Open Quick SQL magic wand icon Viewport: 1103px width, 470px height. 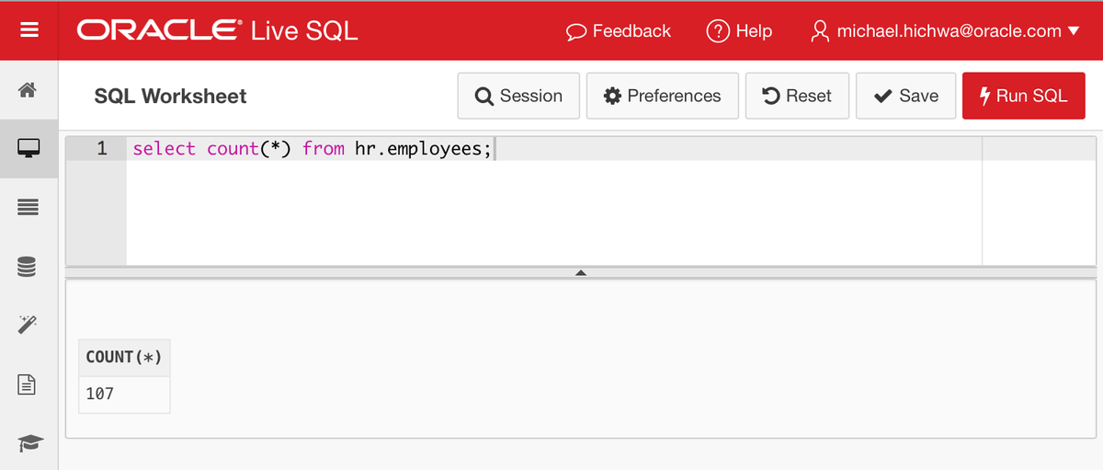(x=28, y=325)
